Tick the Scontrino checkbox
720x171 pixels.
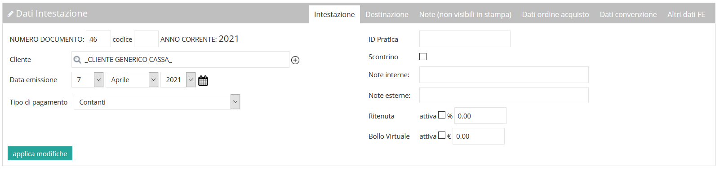coord(423,57)
